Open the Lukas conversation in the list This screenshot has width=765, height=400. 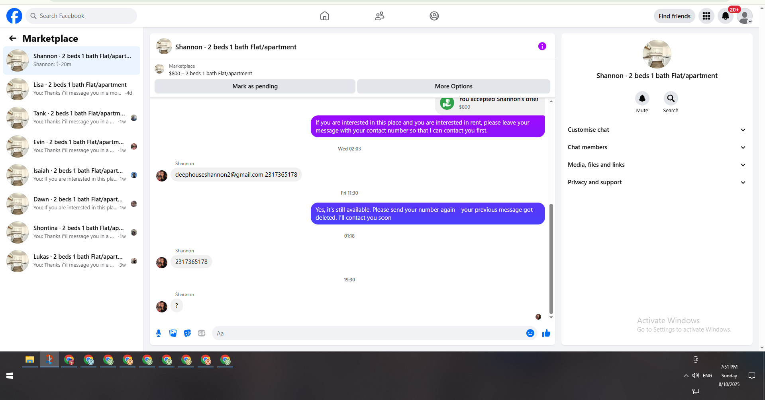tap(72, 261)
